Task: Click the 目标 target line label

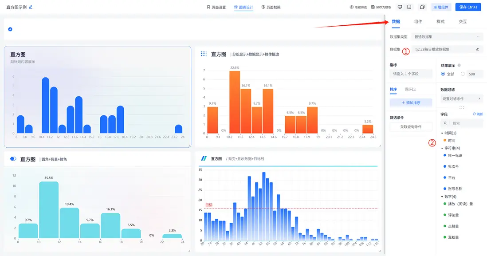Action: click(x=209, y=205)
